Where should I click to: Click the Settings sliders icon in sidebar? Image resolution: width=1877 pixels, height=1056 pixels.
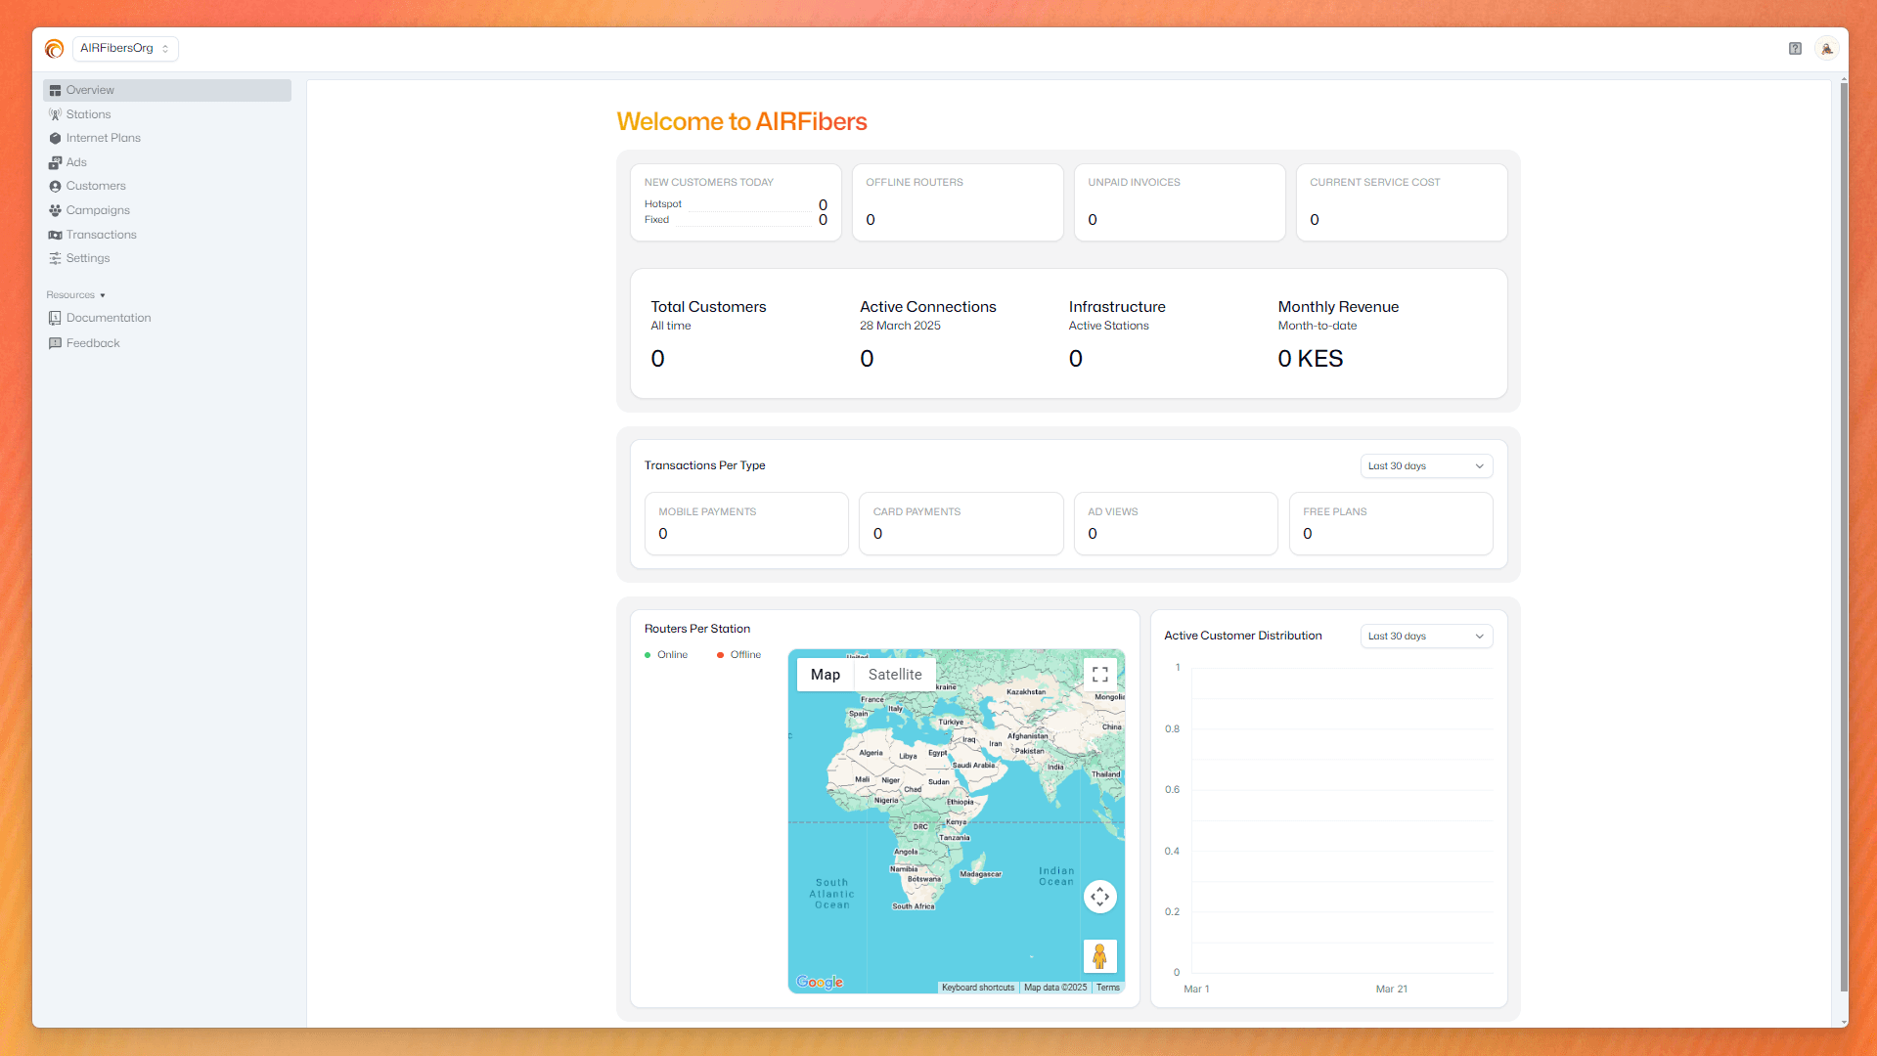pyautogui.click(x=56, y=258)
